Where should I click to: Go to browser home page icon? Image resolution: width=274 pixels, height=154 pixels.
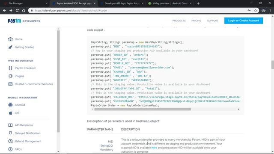click(x=24, y=10)
